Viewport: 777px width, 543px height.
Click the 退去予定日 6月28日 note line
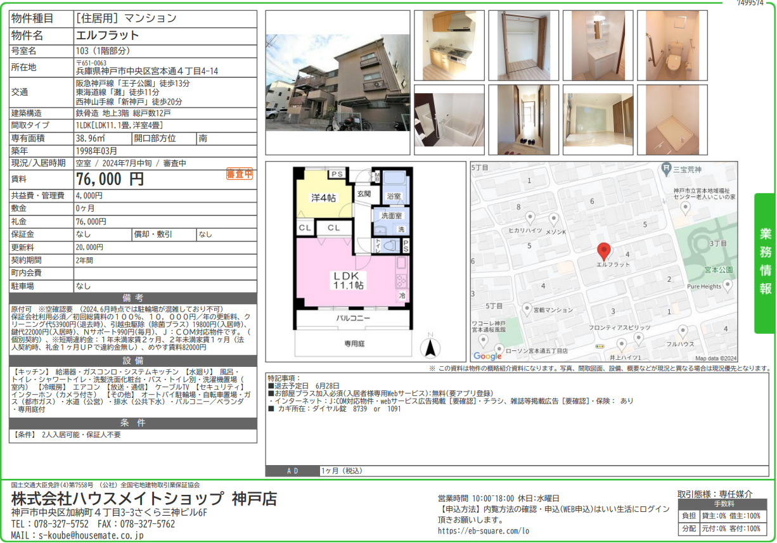coord(304,385)
